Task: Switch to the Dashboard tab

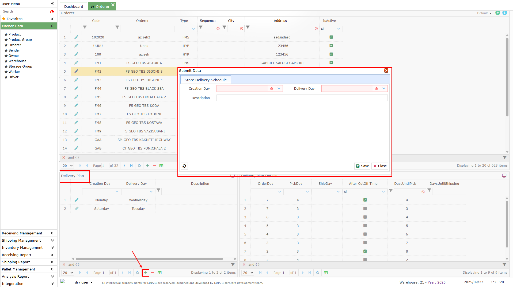Action: (74, 6)
